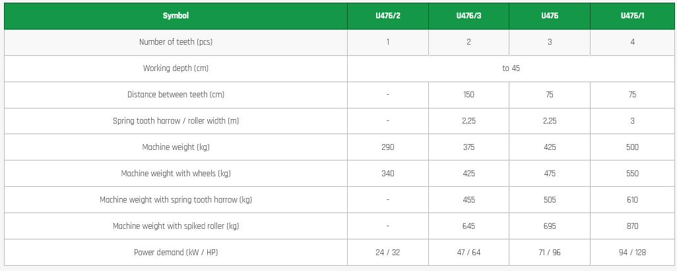Click the Working depth (cm) label
This screenshot has width=677, height=271.
(x=176, y=68)
